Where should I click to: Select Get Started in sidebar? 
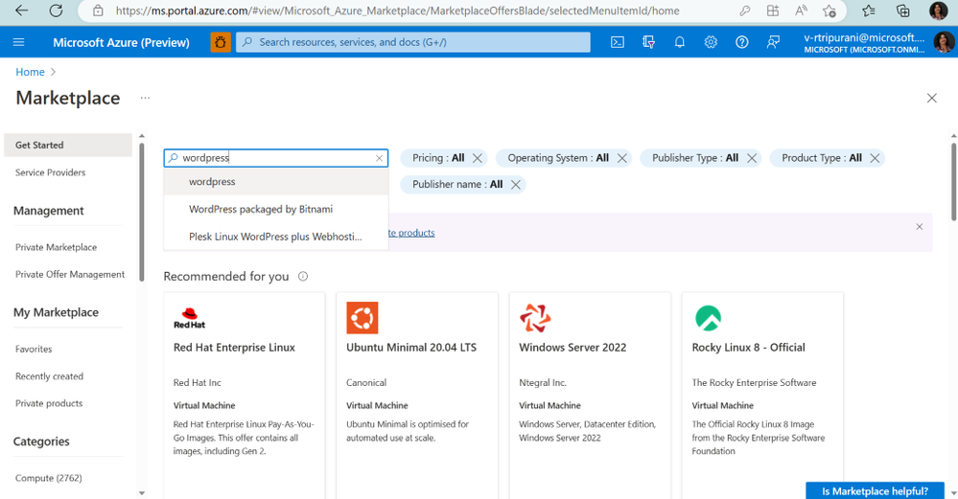pyautogui.click(x=68, y=146)
